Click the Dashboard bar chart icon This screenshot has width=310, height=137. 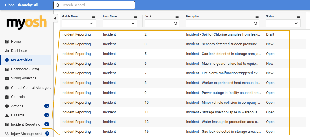7,51
